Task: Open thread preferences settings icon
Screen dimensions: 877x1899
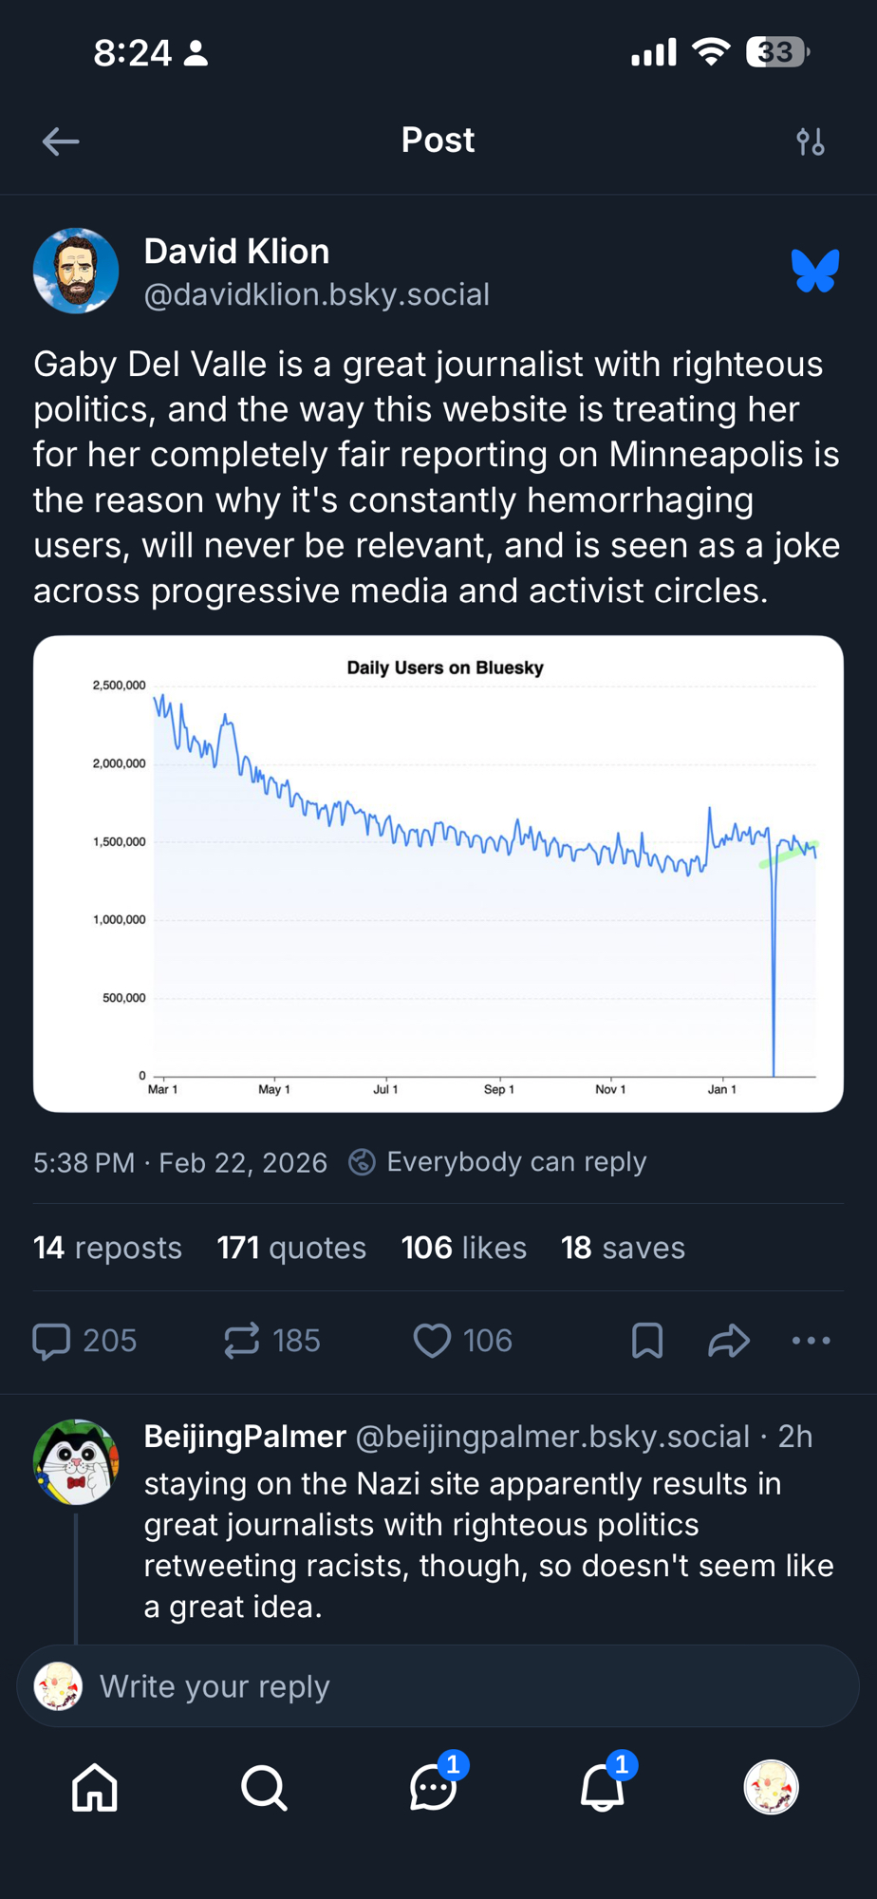Action: coord(810,141)
